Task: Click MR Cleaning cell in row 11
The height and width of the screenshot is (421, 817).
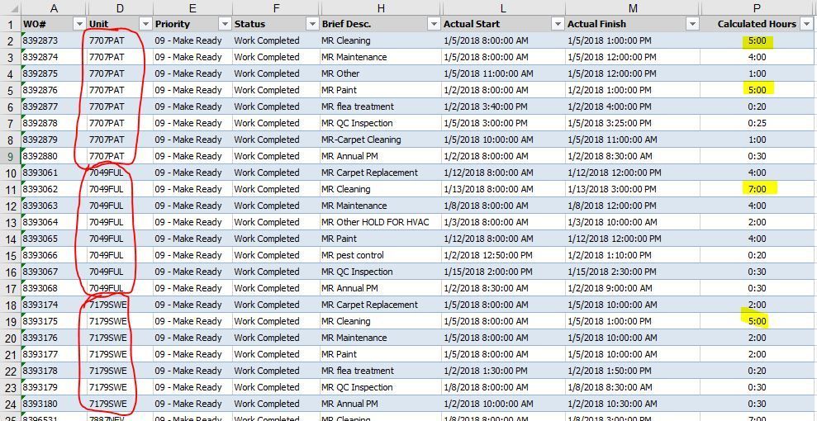Action: (x=381, y=189)
